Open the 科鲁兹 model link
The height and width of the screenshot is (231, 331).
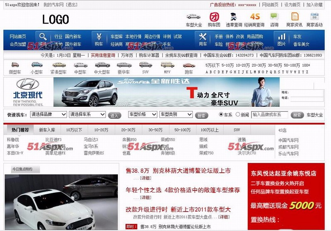13,140
